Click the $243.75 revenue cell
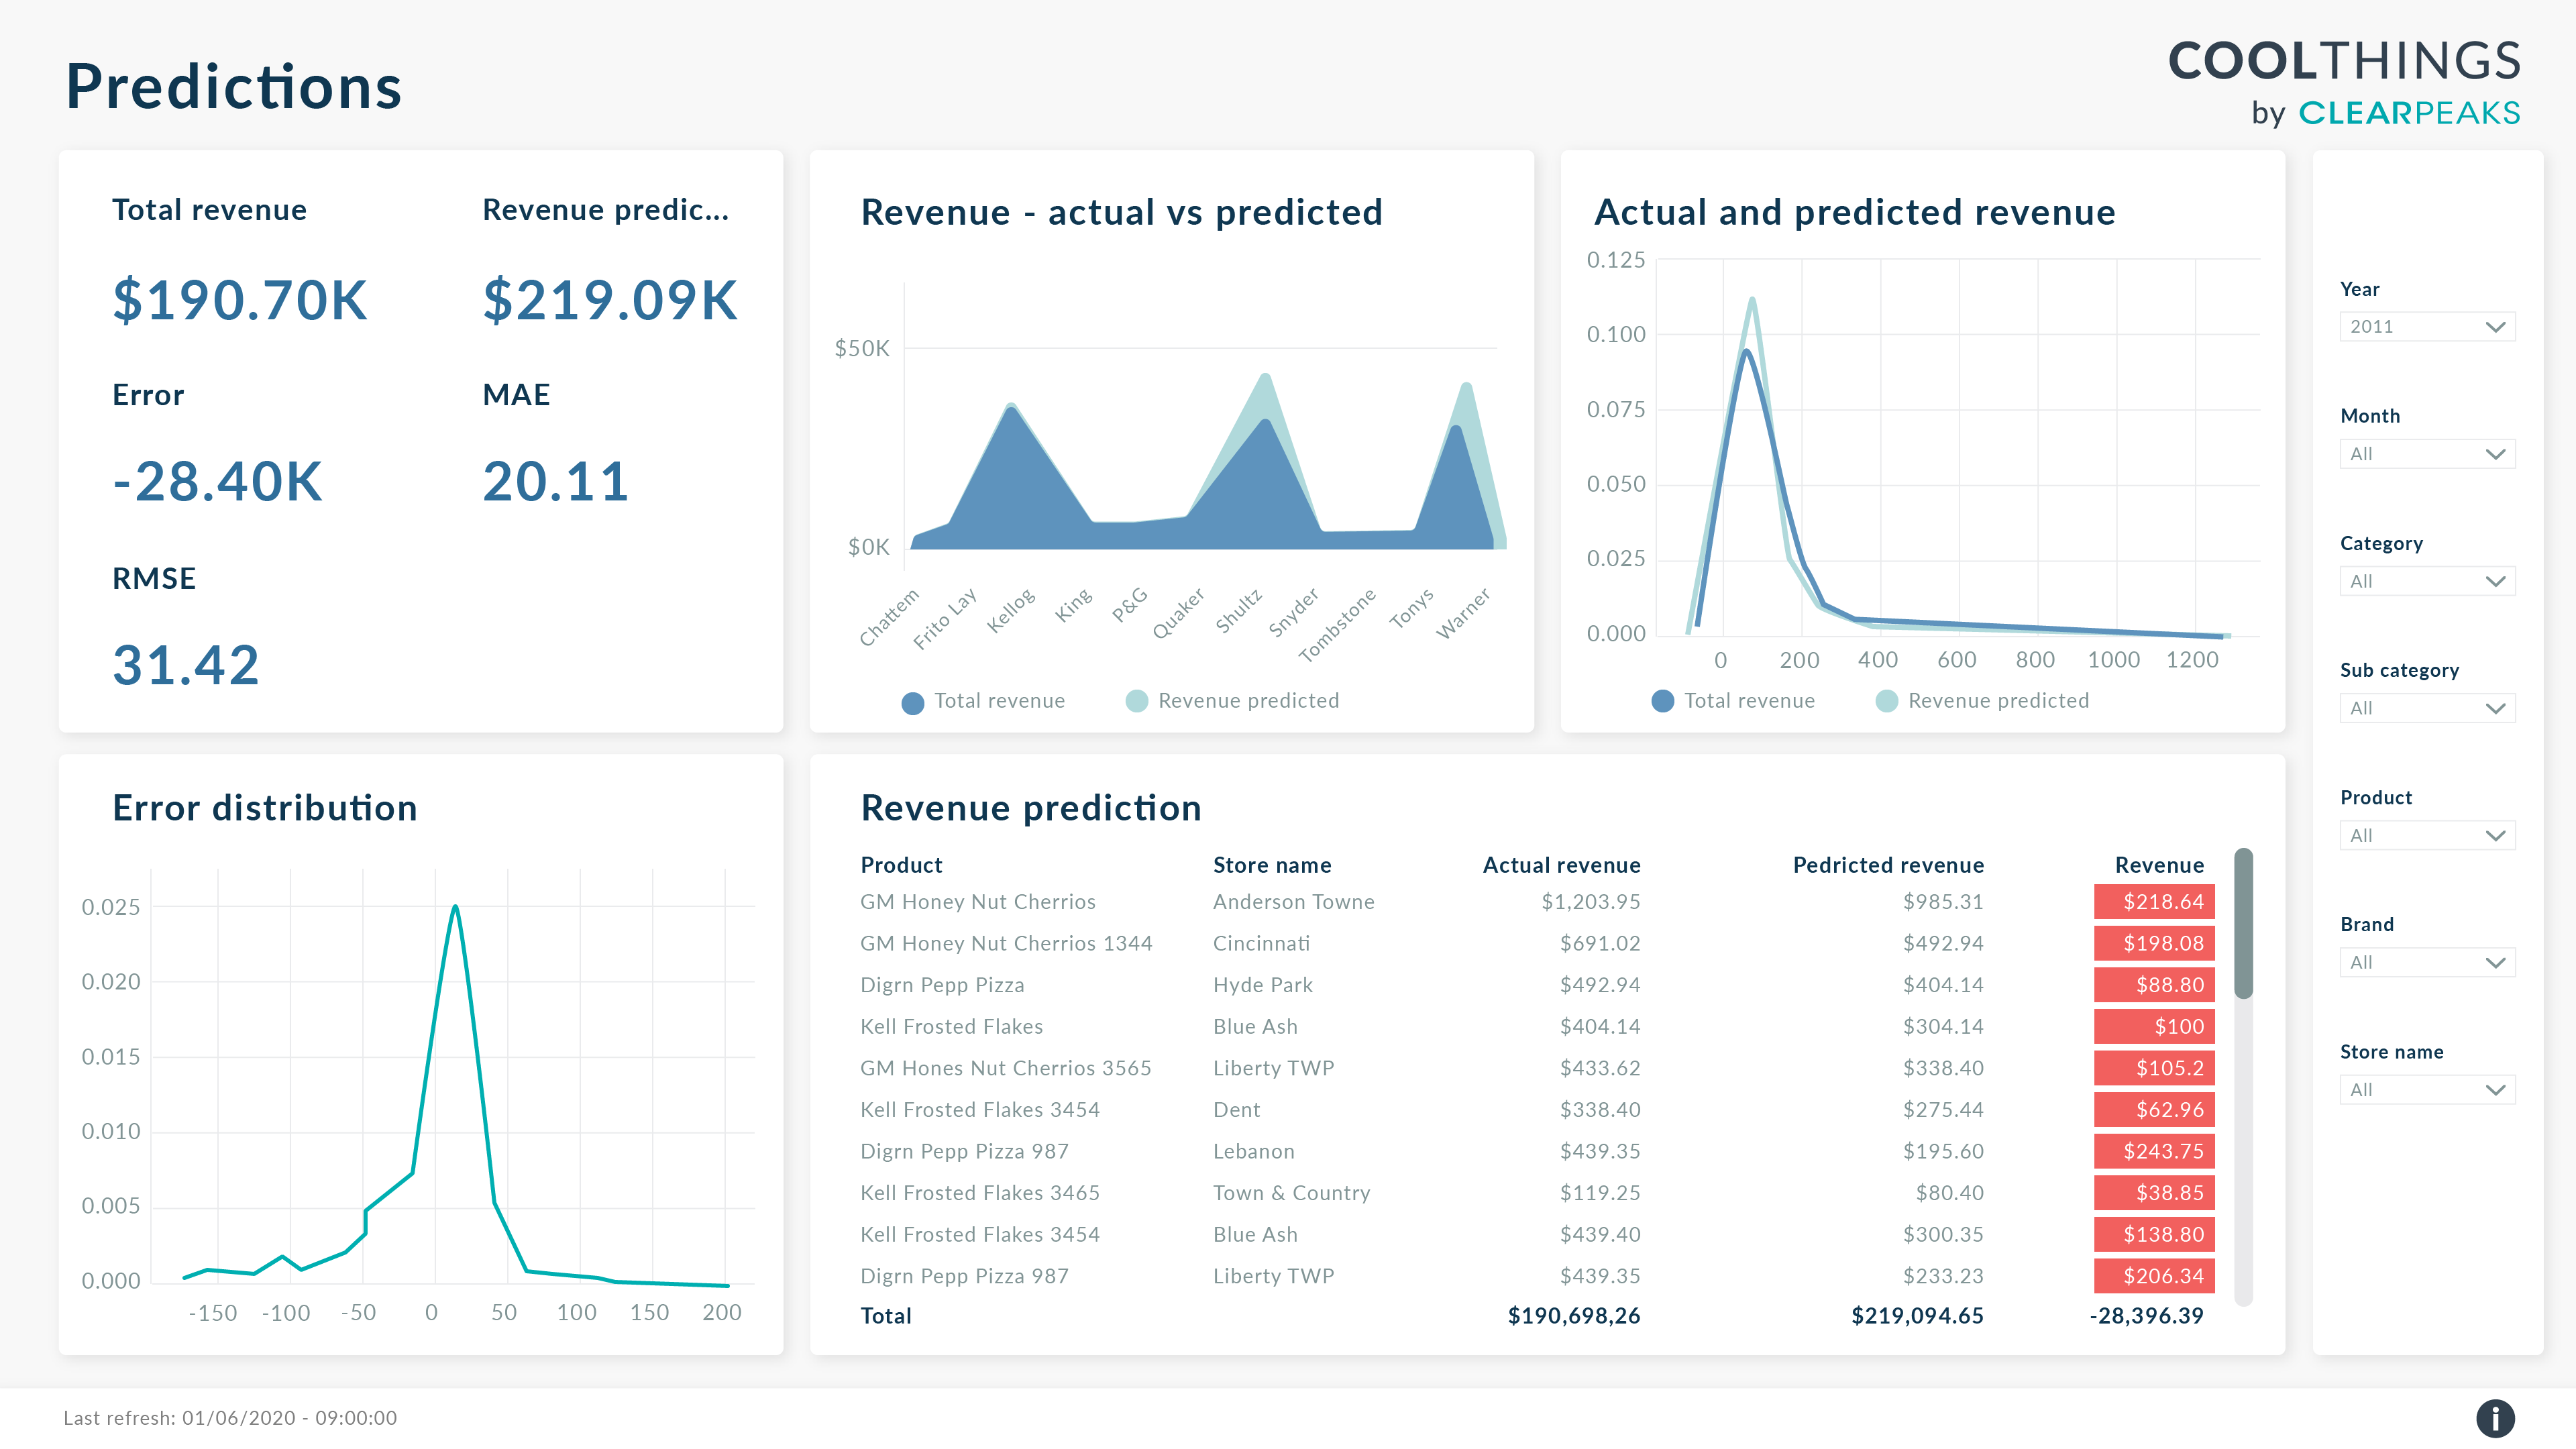 (x=2154, y=1151)
